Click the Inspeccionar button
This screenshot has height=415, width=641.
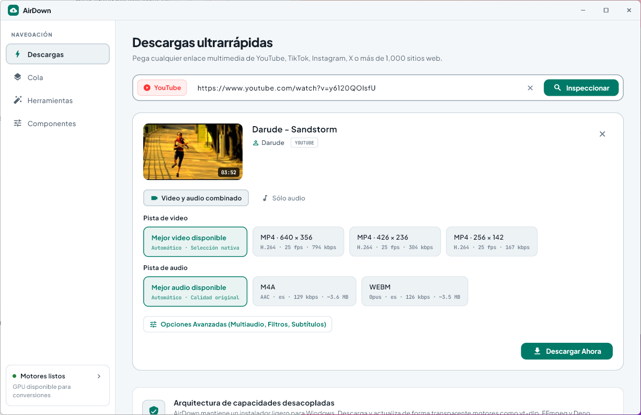[581, 88]
